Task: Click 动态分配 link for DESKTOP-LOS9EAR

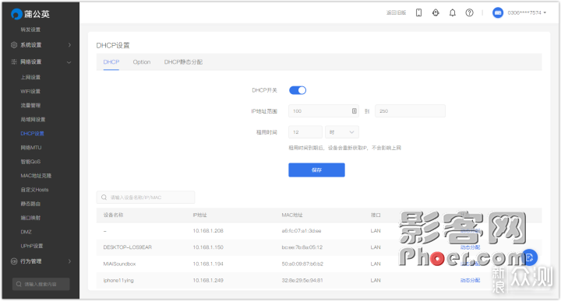Action: [x=470, y=247]
